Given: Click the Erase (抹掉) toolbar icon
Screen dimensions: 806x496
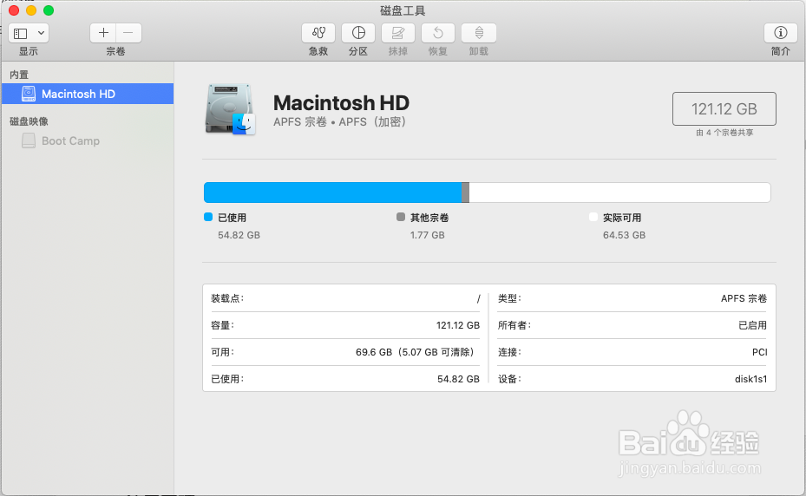Looking at the screenshot, I should click(x=398, y=34).
